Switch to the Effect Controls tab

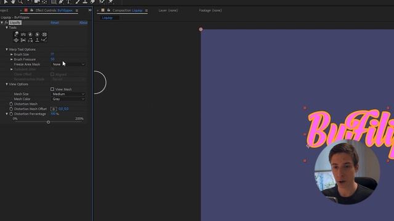pos(54,10)
